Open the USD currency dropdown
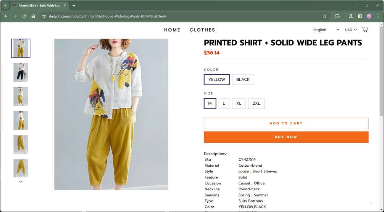The height and width of the screenshot is (212, 384). coord(350,30)
